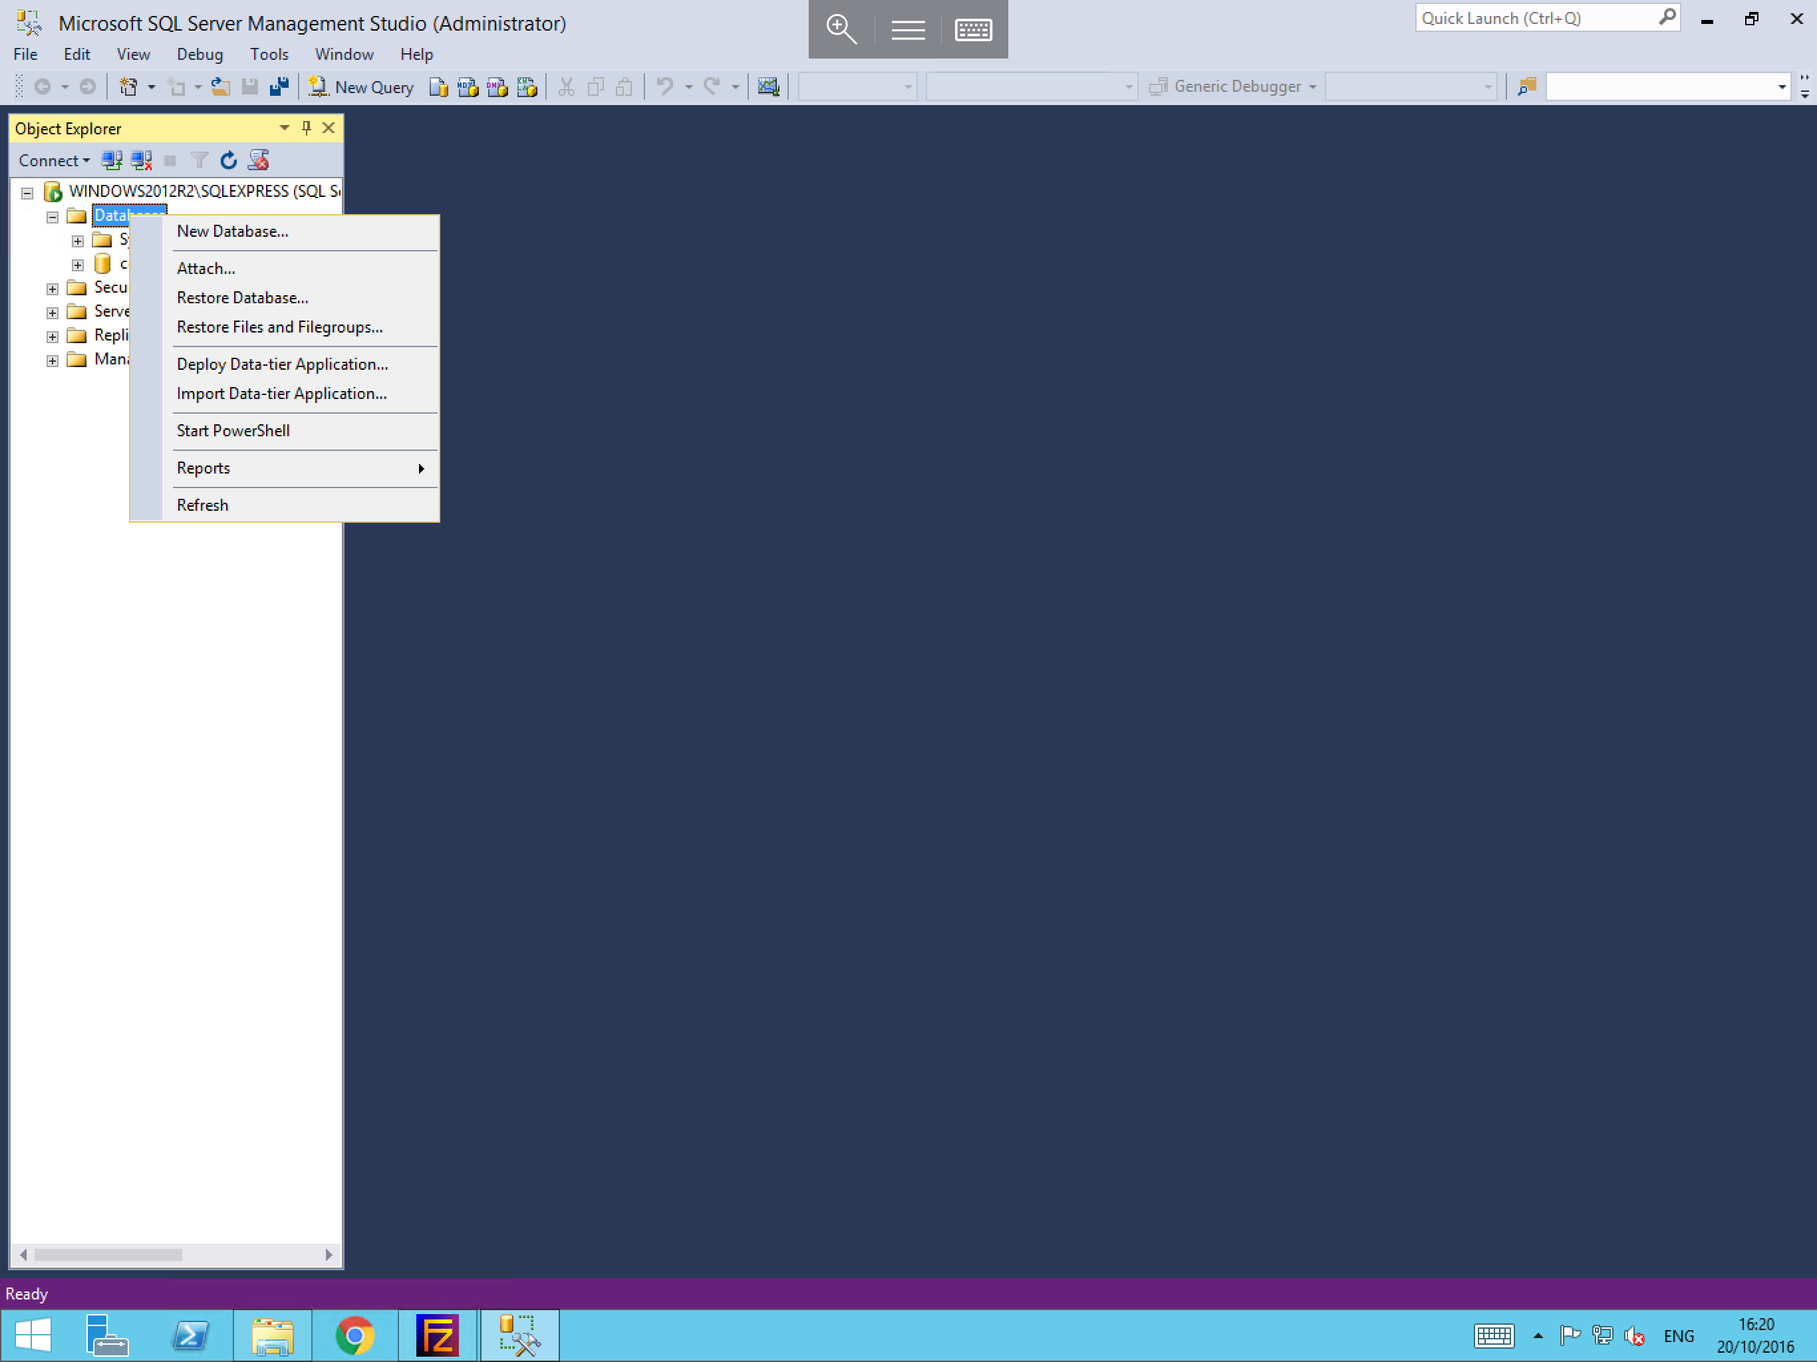Open the Reports submenu
The height and width of the screenshot is (1362, 1817).
pos(284,468)
